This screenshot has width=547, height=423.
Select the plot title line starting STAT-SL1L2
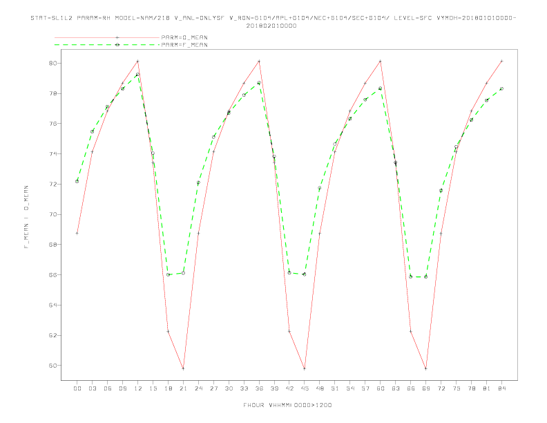click(273, 18)
